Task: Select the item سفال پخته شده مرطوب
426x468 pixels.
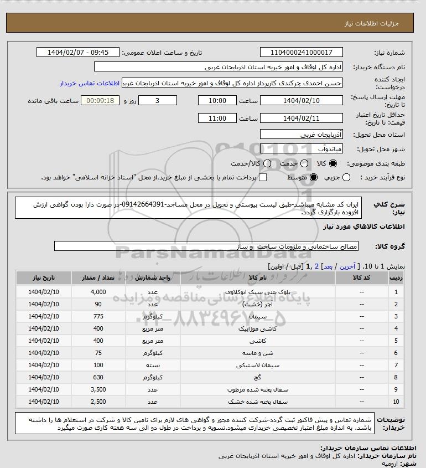Action: (x=258, y=389)
